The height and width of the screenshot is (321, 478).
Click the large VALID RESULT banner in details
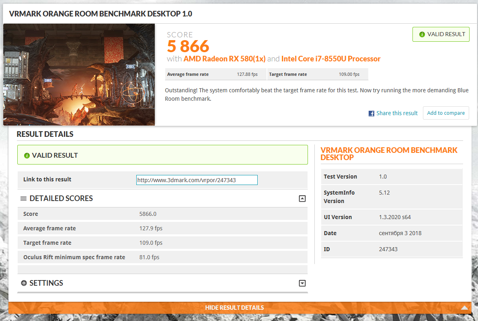pos(162,154)
